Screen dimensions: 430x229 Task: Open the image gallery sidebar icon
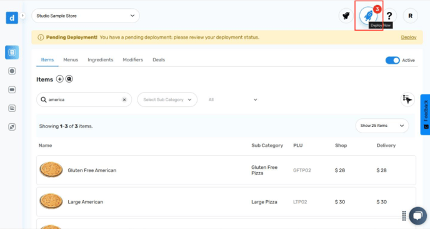(x=12, y=108)
